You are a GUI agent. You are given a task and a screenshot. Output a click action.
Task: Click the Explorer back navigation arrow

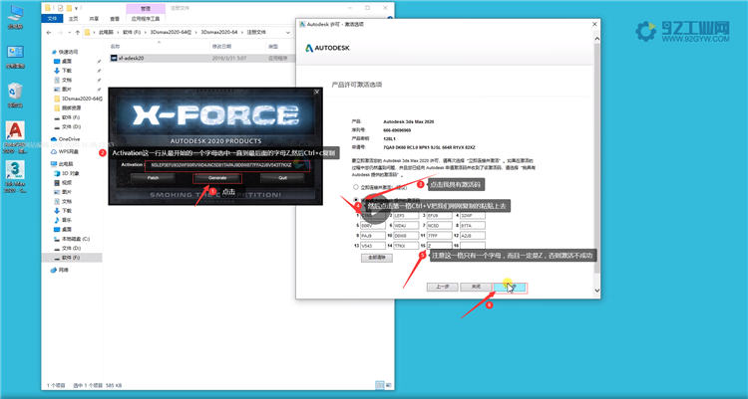(x=49, y=33)
